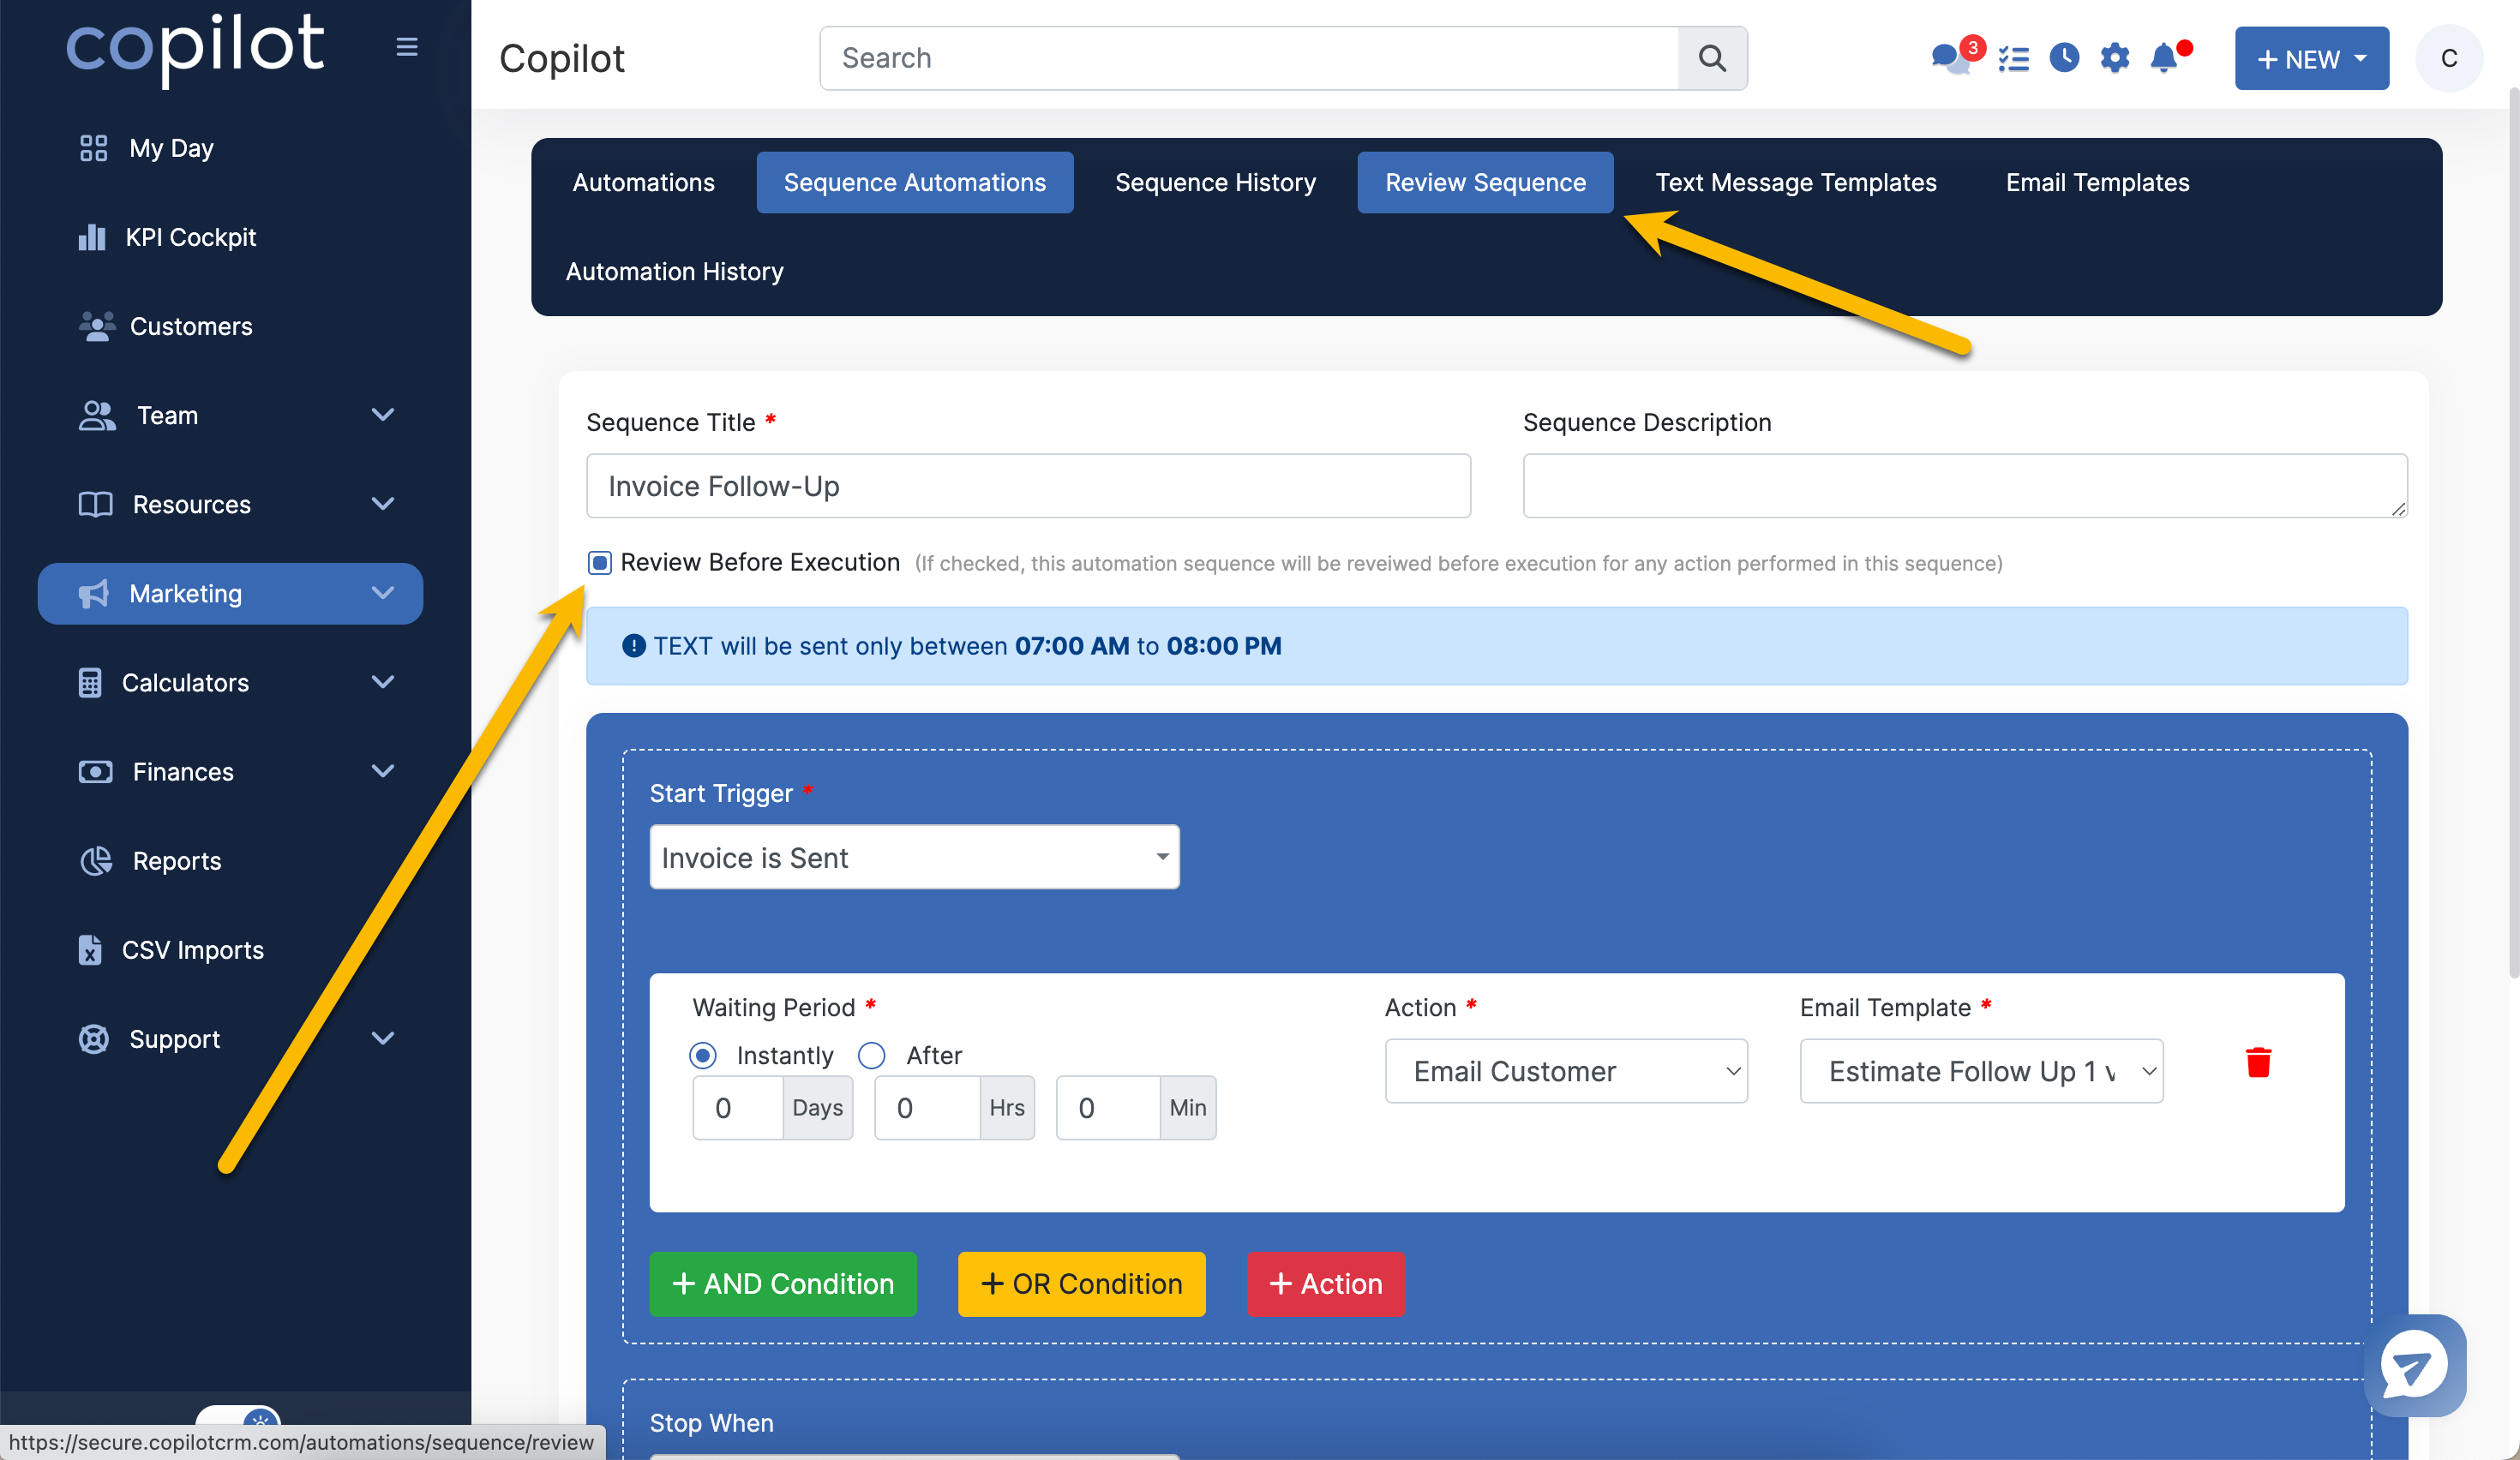Screen dimensions: 2520x1460
Task: Expand the Support menu chevron
Action: (383, 1038)
